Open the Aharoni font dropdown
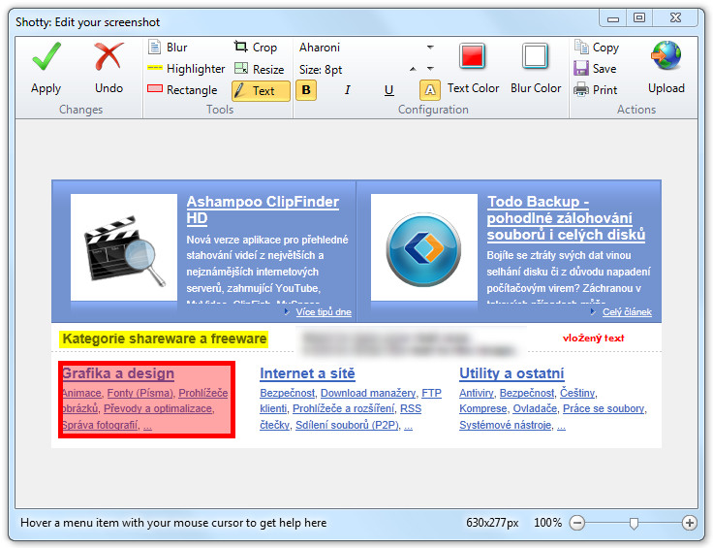The height and width of the screenshot is (548, 713). click(x=430, y=48)
